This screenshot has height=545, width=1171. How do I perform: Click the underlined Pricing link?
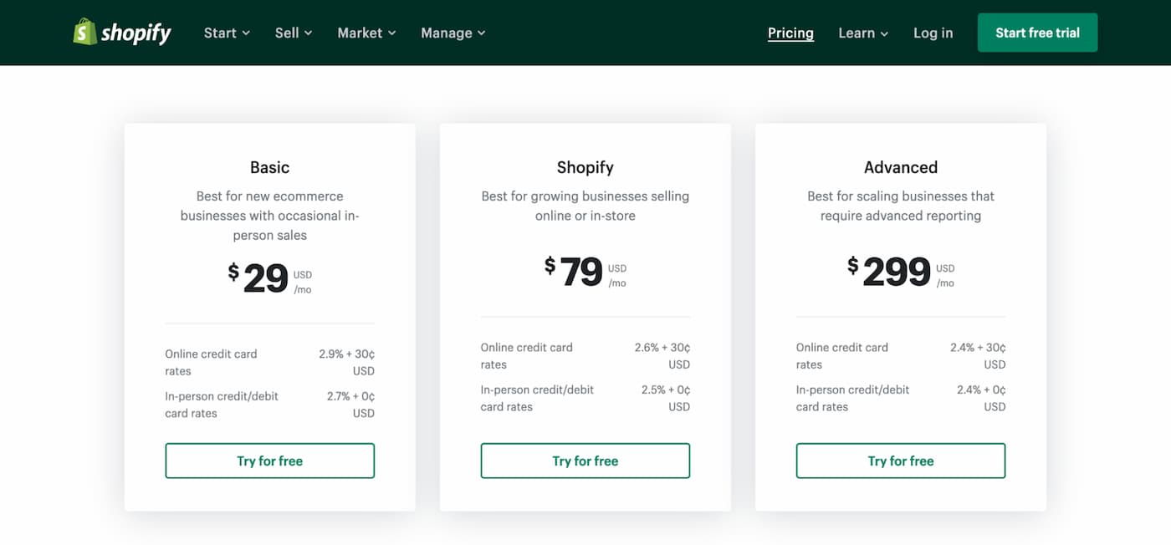790,33
